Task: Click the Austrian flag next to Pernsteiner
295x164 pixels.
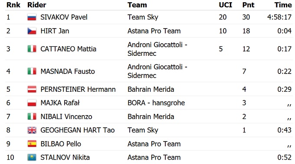Action: [x=32, y=89]
